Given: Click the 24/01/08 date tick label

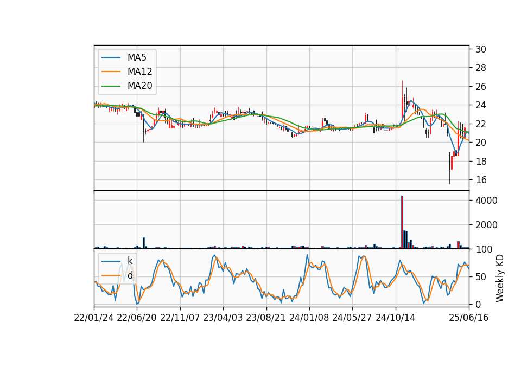Looking at the screenshot, I should pos(309,318).
